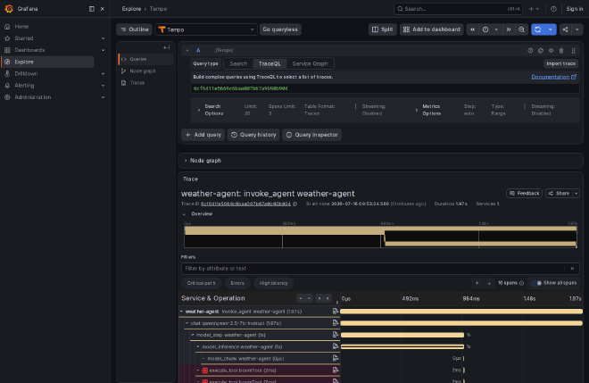
Task: Duplicate query A
Action: click(541, 50)
